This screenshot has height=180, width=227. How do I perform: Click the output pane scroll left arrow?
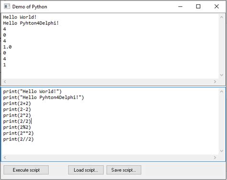click(x=5, y=82)
